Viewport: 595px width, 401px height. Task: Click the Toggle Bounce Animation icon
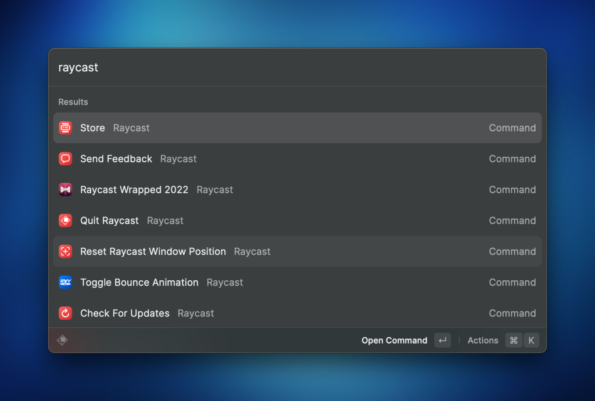[65, 282]
